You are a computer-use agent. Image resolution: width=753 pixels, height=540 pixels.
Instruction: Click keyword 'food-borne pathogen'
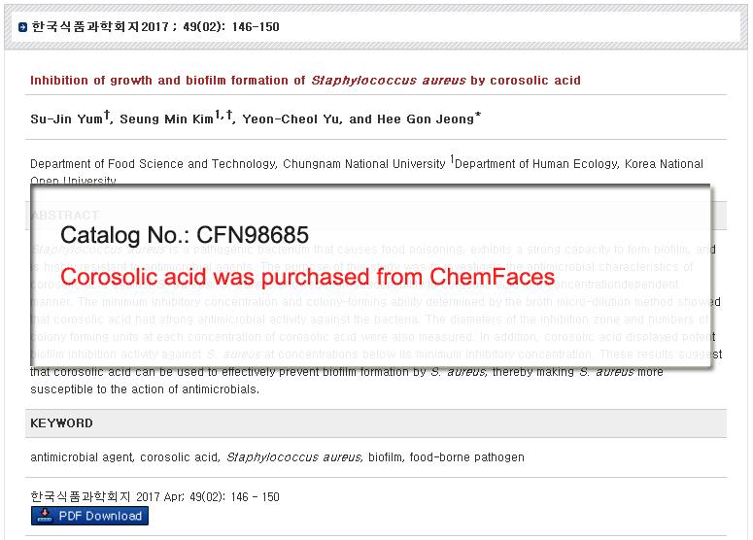pyautogui.click(x=466, y=457)
